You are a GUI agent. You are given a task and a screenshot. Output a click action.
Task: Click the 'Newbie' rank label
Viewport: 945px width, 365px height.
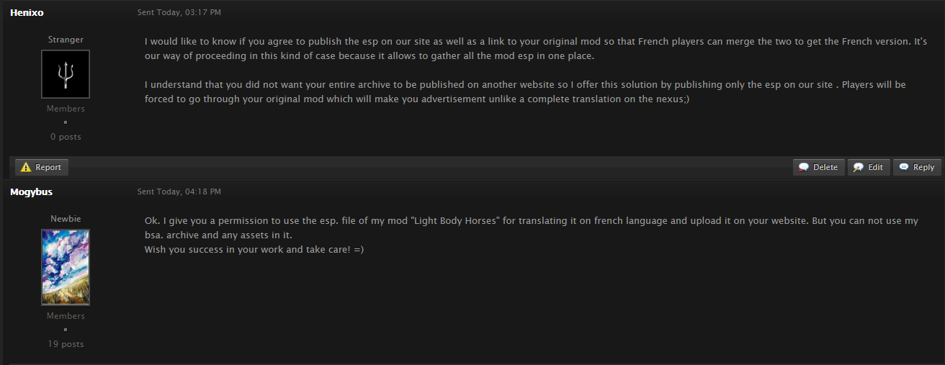coord(66,219)
